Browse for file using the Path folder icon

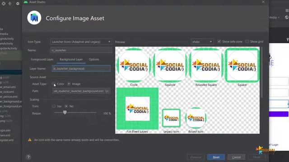107,91
